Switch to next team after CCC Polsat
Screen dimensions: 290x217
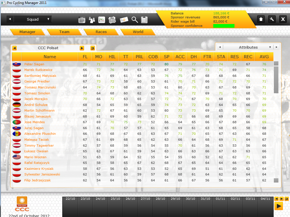tap(82, 48)
